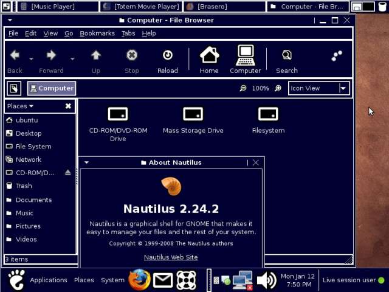Click the Mon Jan 12 clock
The width and height of the screenshot is (389, 292).
[x=297, y=280]
